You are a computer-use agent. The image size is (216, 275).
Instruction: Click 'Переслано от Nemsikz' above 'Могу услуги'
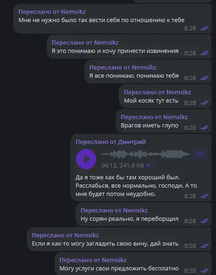click(x=93, y=260)
